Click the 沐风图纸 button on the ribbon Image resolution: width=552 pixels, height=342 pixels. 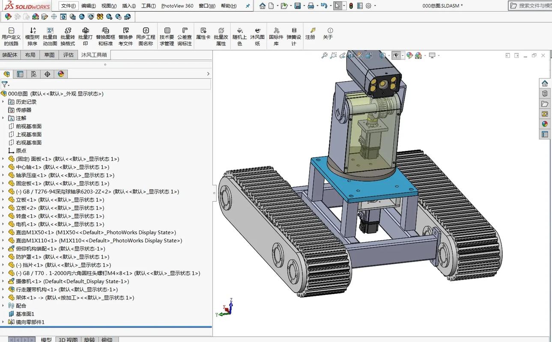[x=257, y=35]
